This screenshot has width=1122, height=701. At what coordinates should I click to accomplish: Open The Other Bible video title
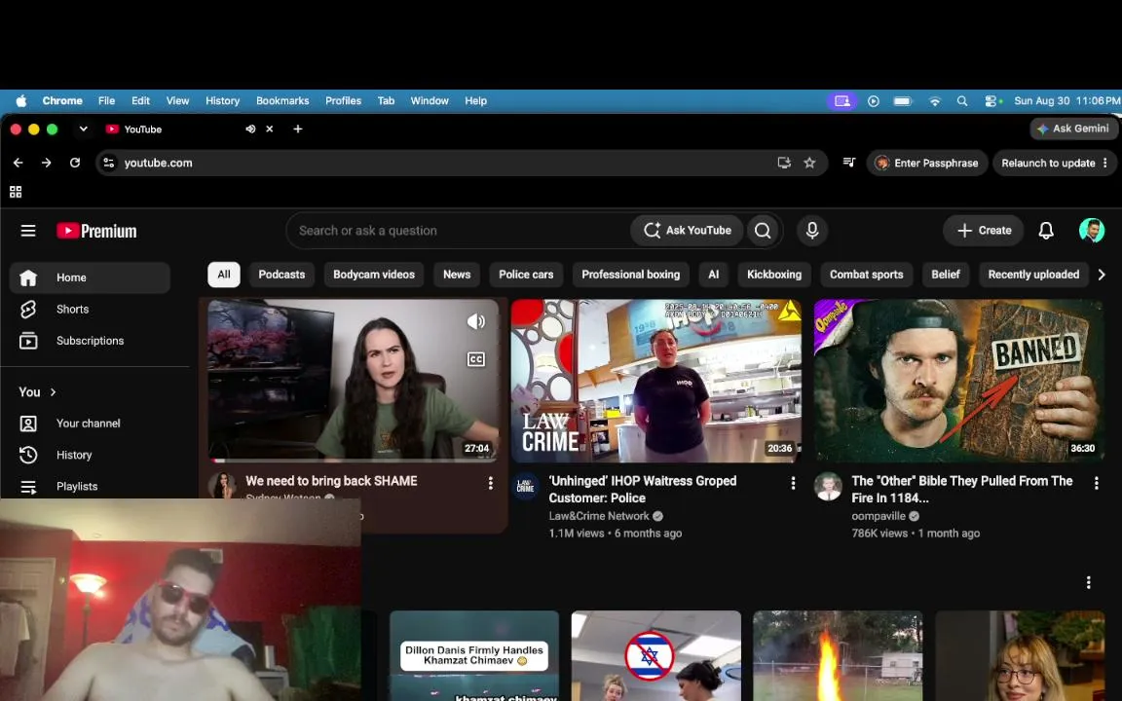click(x=961, y=490)
